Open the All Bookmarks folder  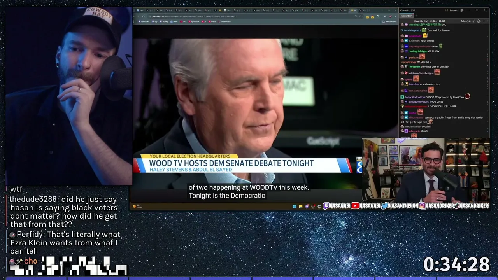coord(389,21)
